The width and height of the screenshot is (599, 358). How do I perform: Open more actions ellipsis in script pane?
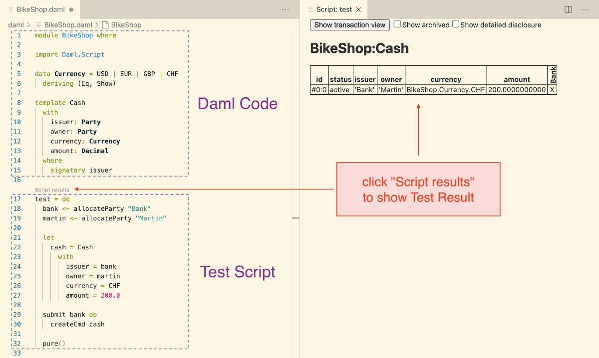click(585, 9)
